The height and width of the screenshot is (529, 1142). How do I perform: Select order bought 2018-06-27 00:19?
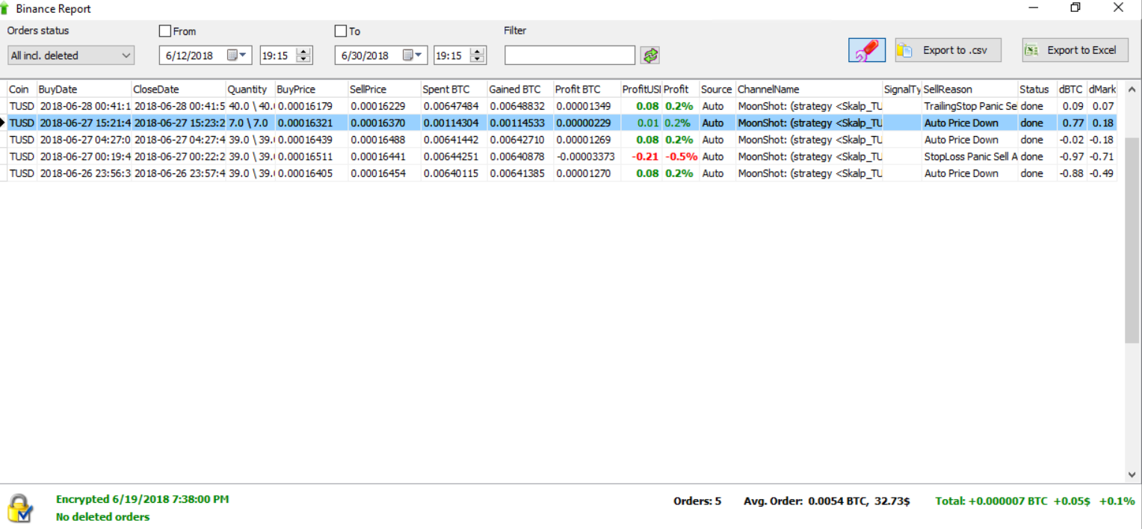tap(562, 156)
